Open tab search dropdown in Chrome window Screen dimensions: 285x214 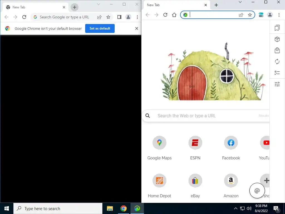[99, 4]
